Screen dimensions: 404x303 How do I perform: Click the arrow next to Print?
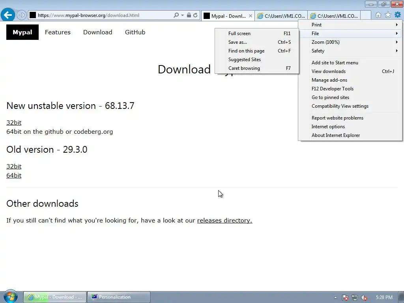(397, 25)
